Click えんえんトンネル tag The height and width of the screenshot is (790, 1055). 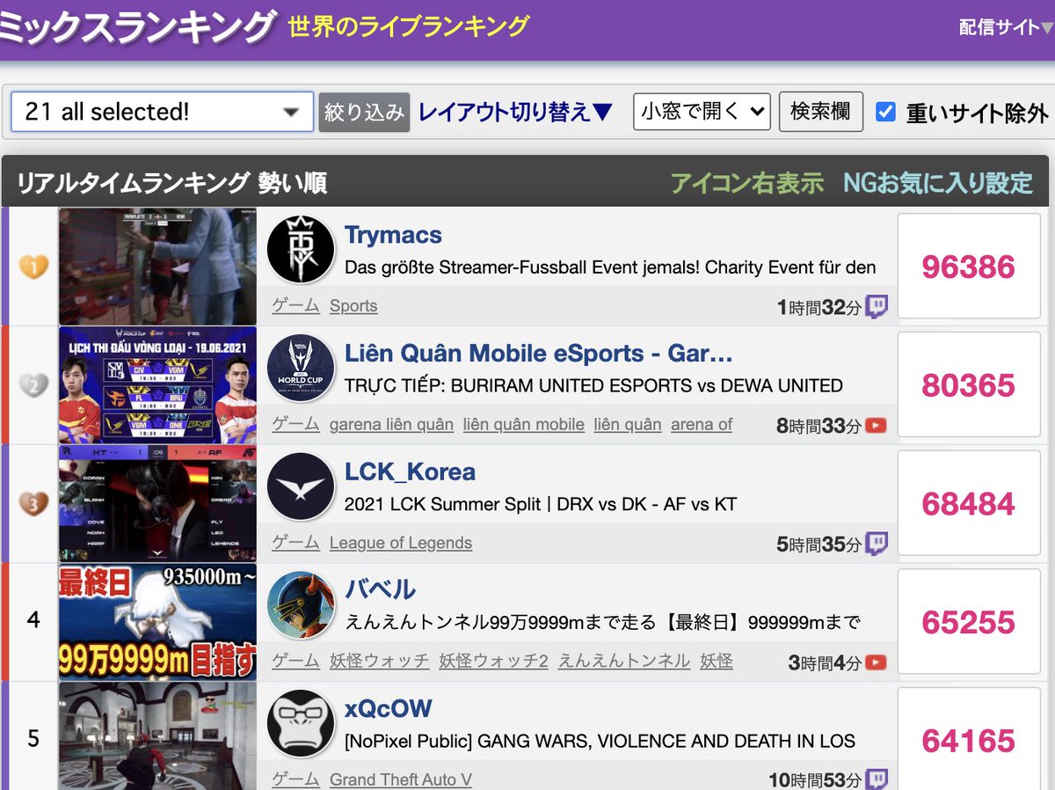tap(624, 662)
